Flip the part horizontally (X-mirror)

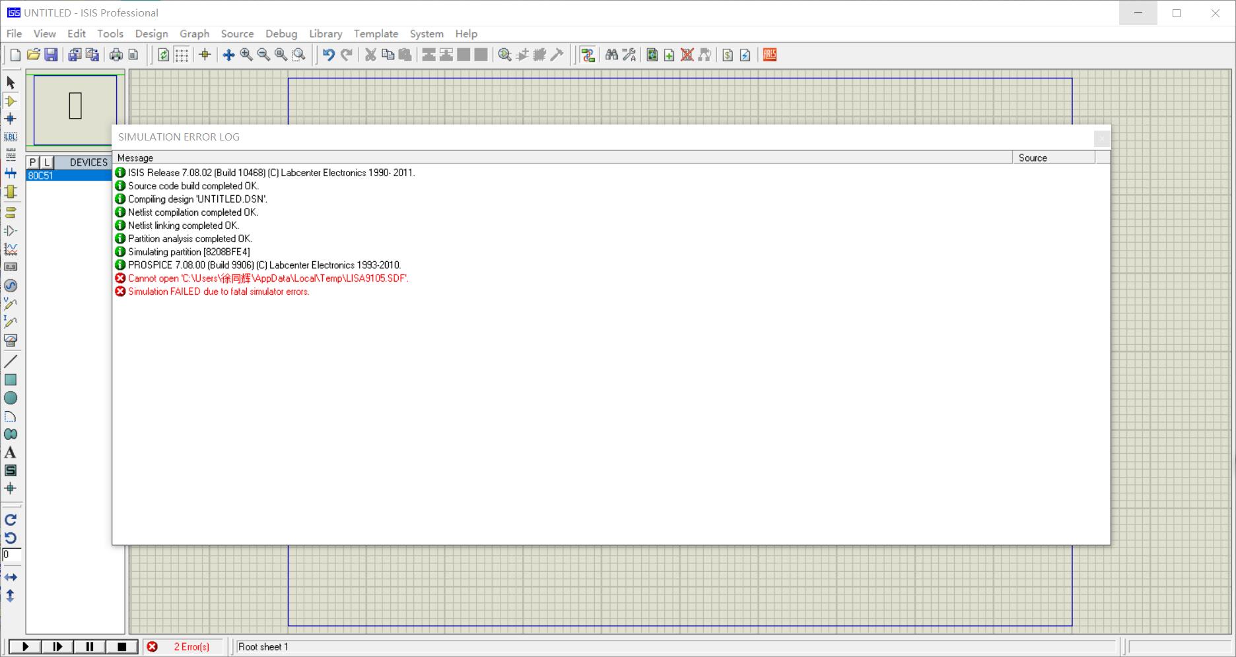(x=11, y=577)
